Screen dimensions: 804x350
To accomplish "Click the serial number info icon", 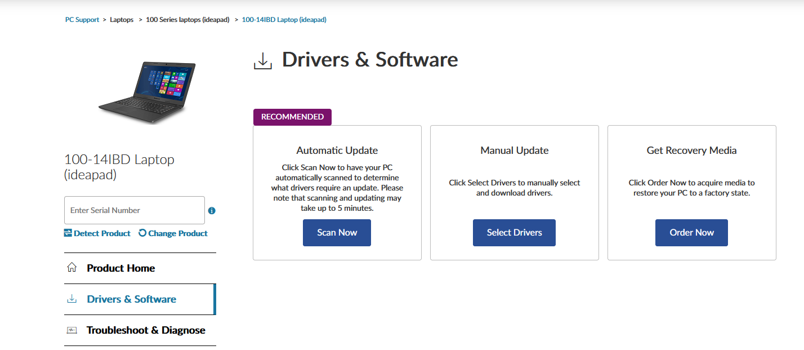I will click(x=212, y=211).
